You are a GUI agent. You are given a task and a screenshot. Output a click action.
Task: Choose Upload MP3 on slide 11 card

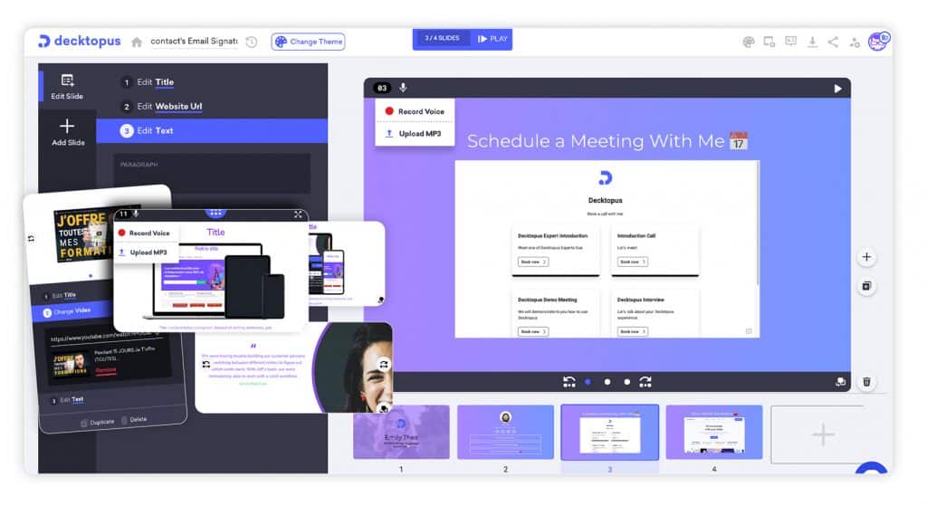coord(142,252)
